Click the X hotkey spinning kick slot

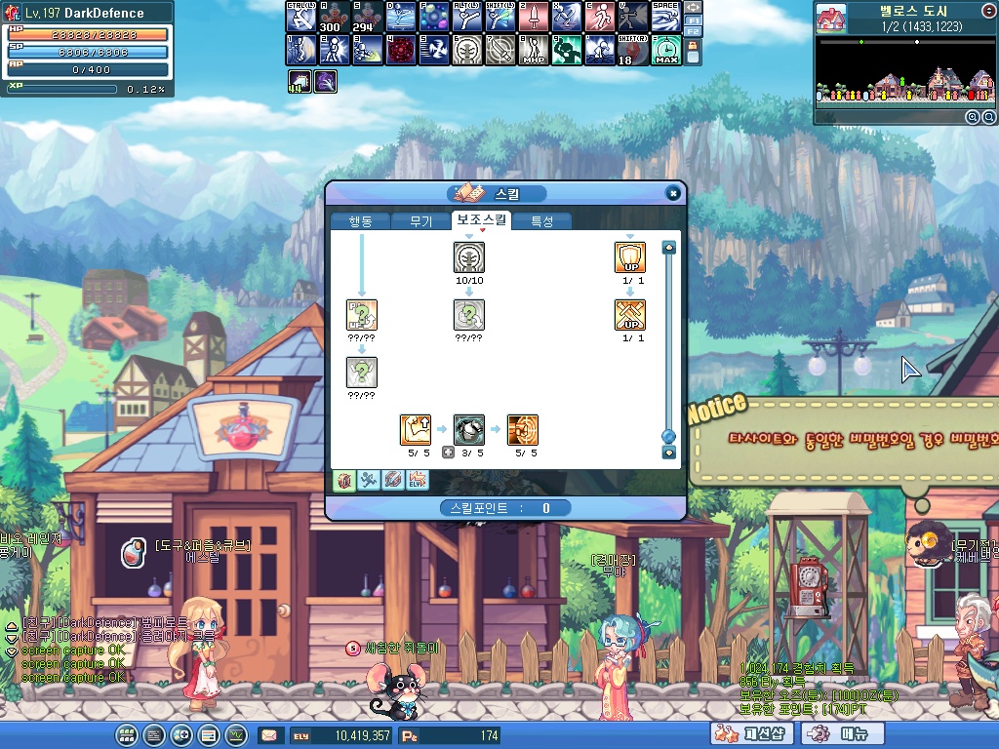(567, 17)
